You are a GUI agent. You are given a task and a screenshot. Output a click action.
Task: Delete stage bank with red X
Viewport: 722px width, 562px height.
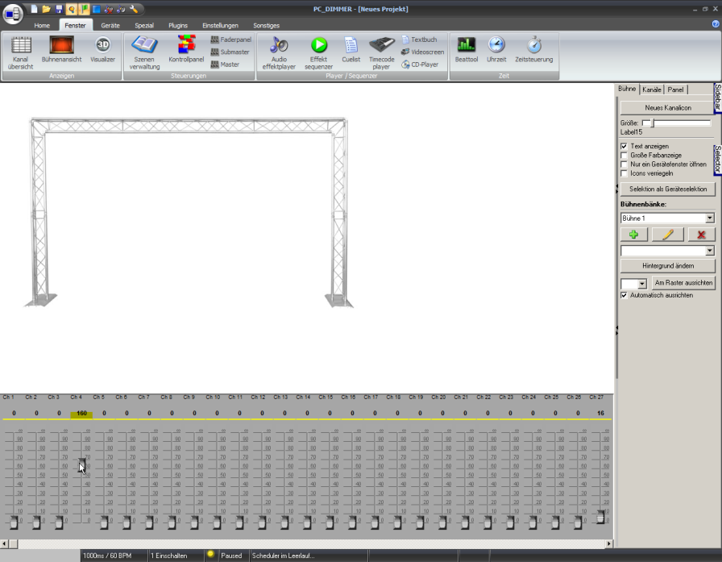(x=701, y=235)
